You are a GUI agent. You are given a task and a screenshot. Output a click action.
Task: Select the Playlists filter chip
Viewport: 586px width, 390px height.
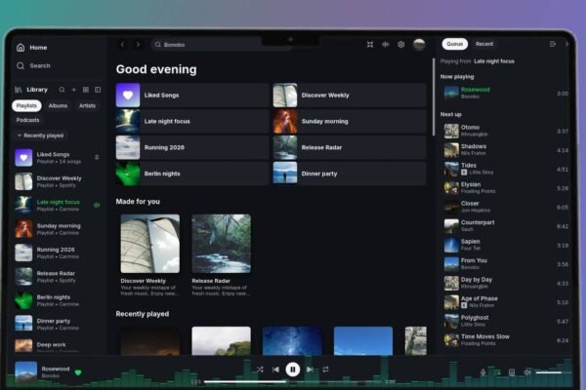(x=26, y=106)
